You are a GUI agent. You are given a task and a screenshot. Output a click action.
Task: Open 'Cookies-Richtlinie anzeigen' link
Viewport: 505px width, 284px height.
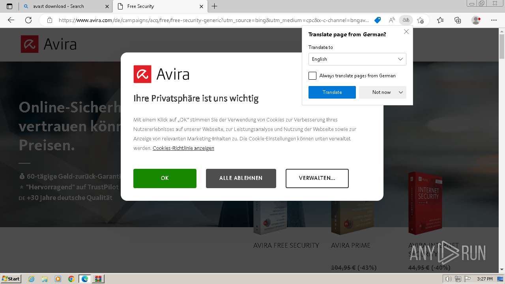[183, 148]
